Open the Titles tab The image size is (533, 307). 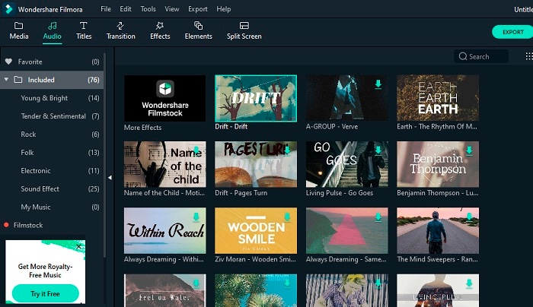click(x=84, y=31)
